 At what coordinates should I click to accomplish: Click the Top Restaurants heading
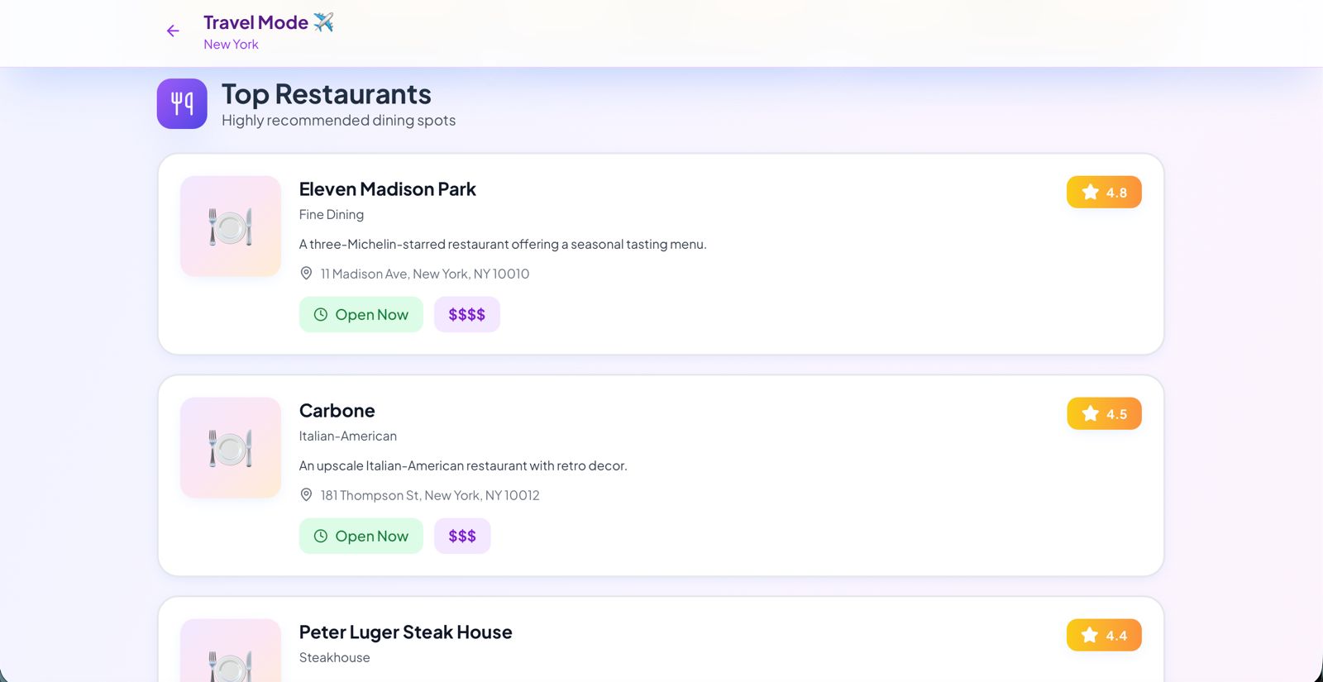[x=327, y=94]
